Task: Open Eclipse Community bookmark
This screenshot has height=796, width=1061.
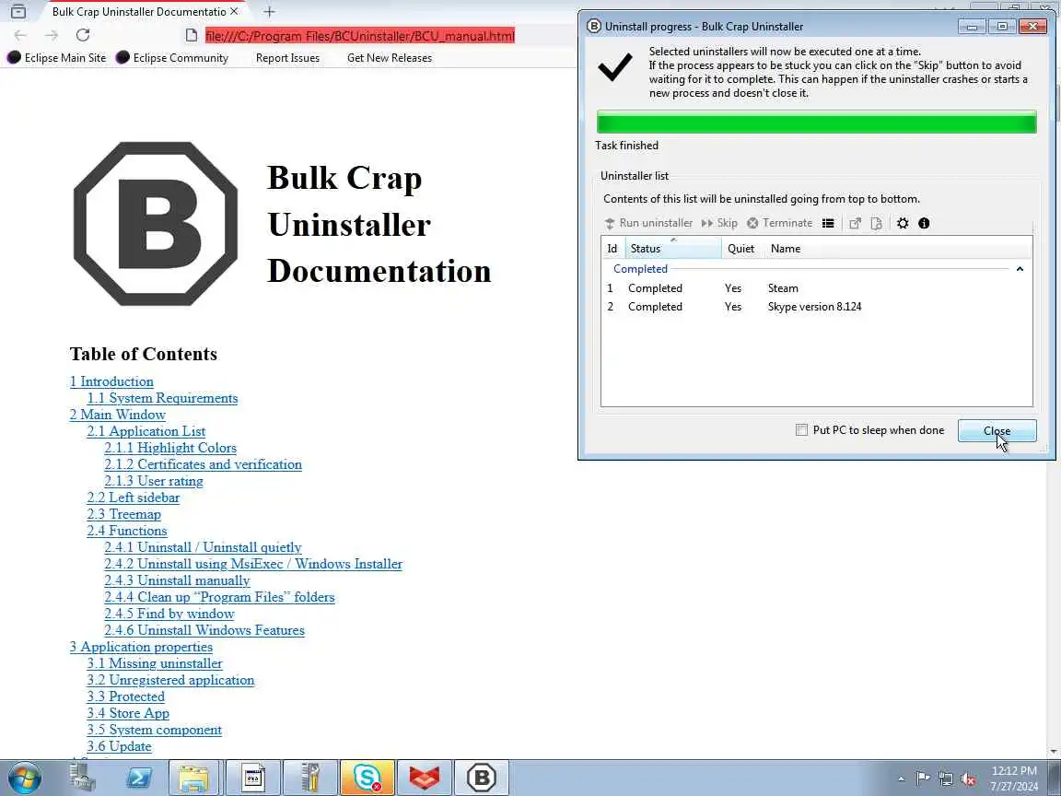Action: (172, 57)
